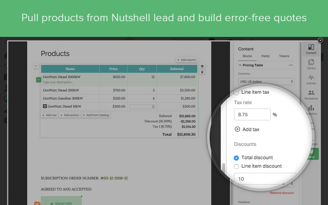Click the Tax 1 (8.75%) summary line

[174, 127]
